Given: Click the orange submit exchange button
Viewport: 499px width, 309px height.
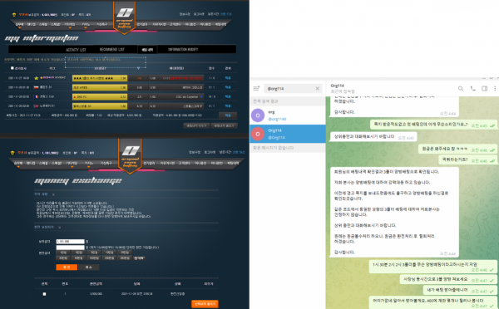Looking at the screenshot, I should pyautogui.click(x=67, y=267).
